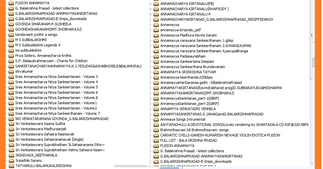Expand the ANNAMACHARYA KIRTANALU-P node arrow
This screenshot has height=169, width=323.
[x=150, y=14]
